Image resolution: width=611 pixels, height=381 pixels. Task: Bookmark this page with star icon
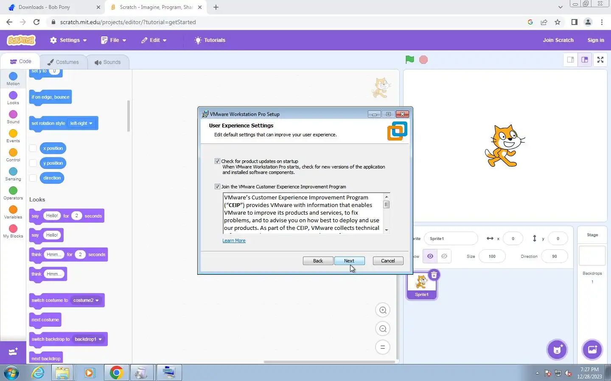(x=558, y=22)
